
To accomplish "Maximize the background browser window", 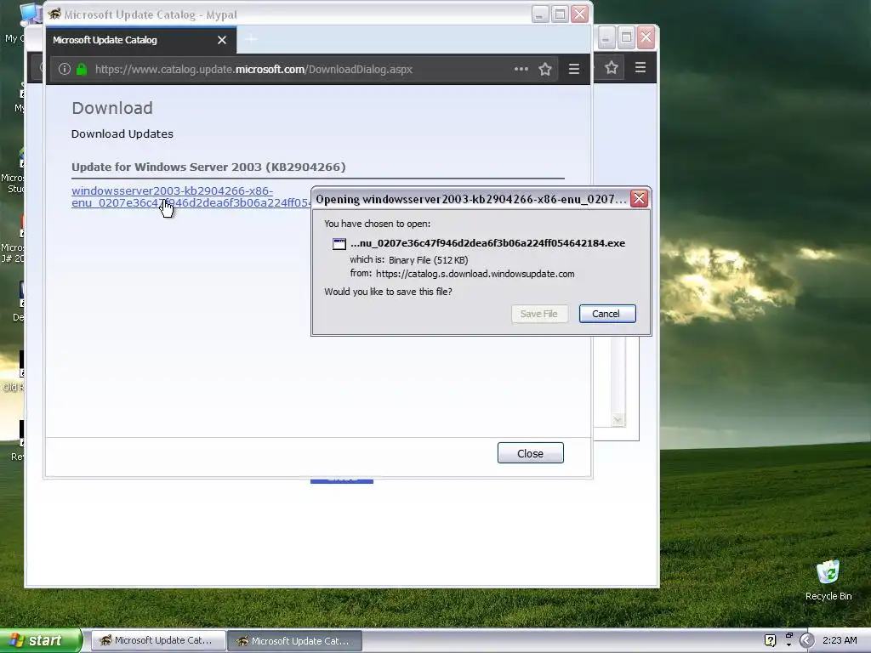I will pyautogui.click(x=626, y=37).
